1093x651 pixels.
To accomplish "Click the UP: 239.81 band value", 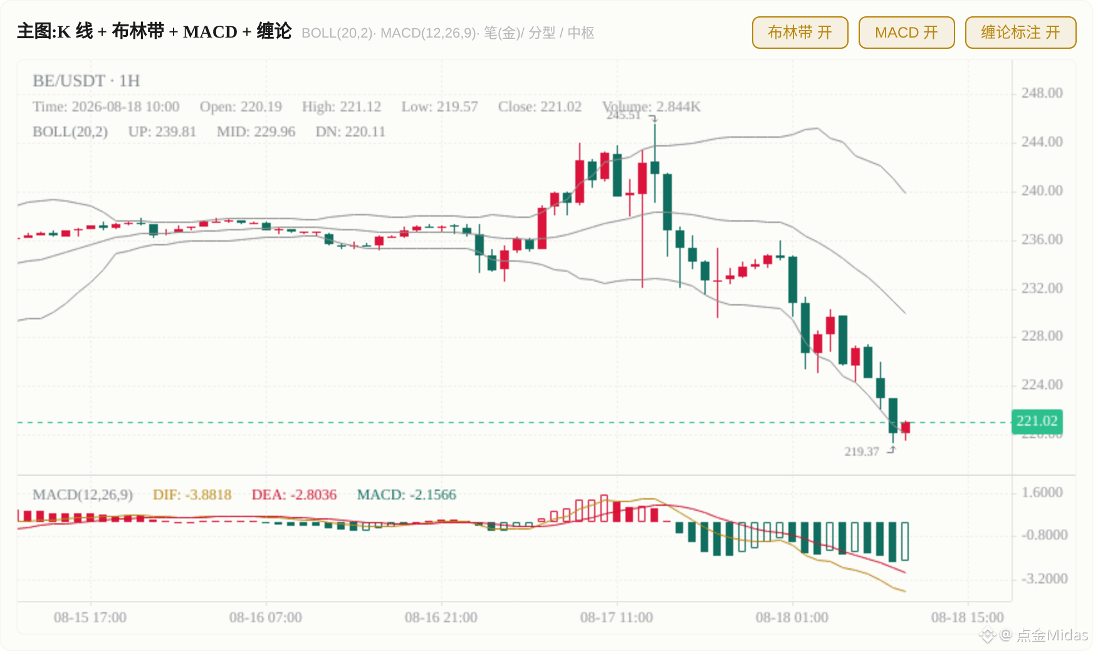I will pyautogui.click(x=162, y=132).
